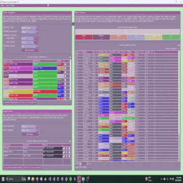The width and height of the screenshot is (183, 183).
Task: Click the clear all parameters button
Action: [28, 103]
